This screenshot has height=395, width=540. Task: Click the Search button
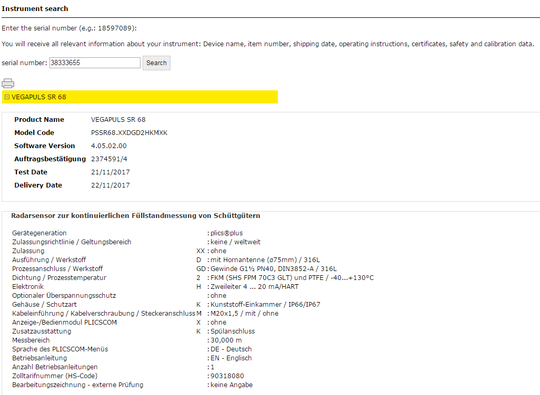(x=156, y=63)
